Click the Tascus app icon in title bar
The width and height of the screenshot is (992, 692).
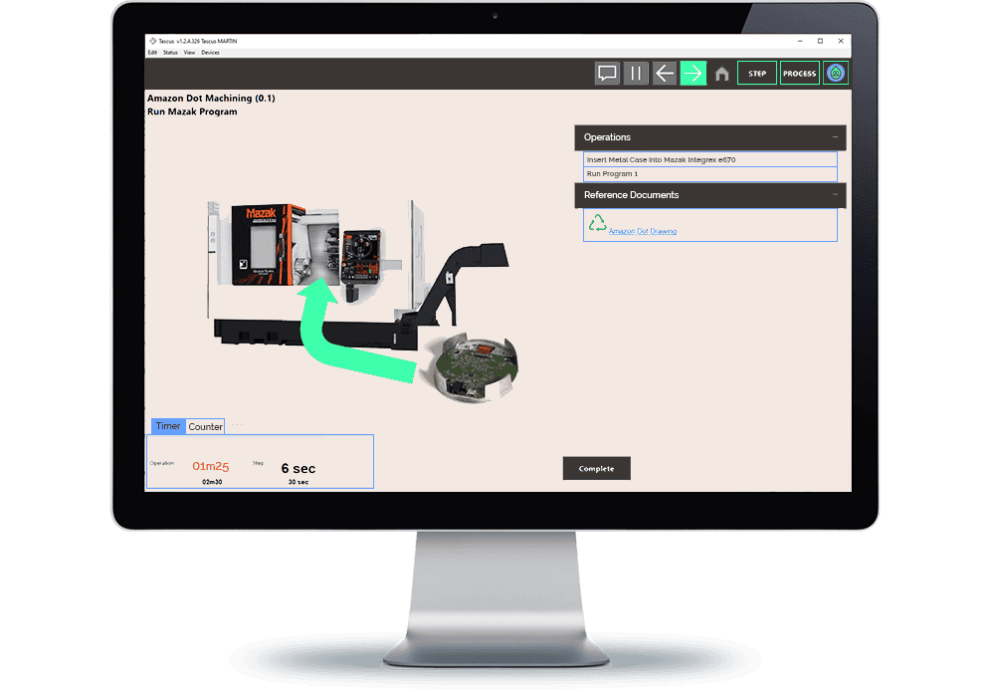152,41
